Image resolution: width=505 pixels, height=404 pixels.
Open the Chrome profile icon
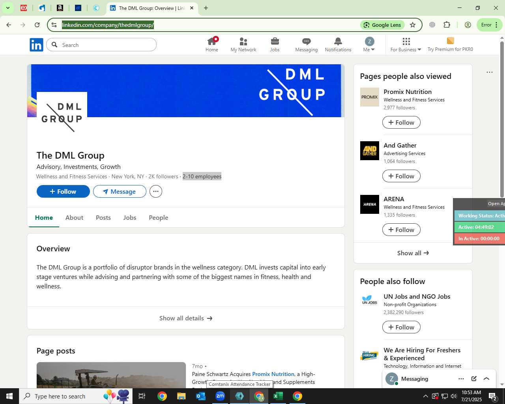468,25
